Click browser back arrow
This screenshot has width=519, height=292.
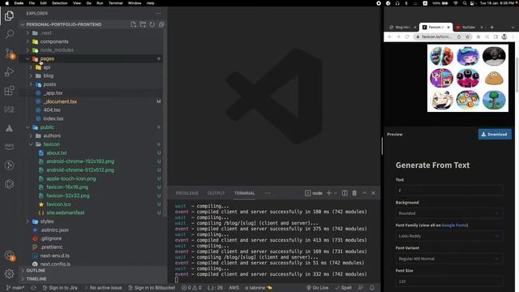pos(389,36)
